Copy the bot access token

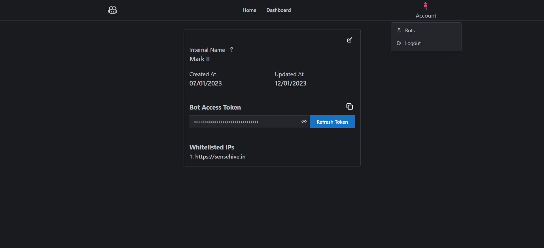coord(350,106)
